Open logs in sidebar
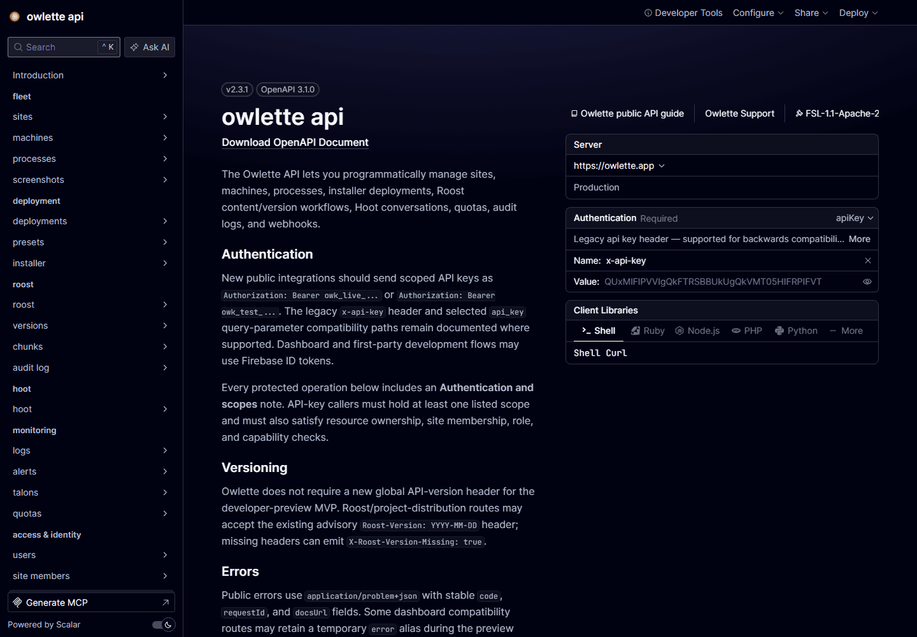Screen dimensions: 917x637 pyautogui.click(x=91, y=450)
